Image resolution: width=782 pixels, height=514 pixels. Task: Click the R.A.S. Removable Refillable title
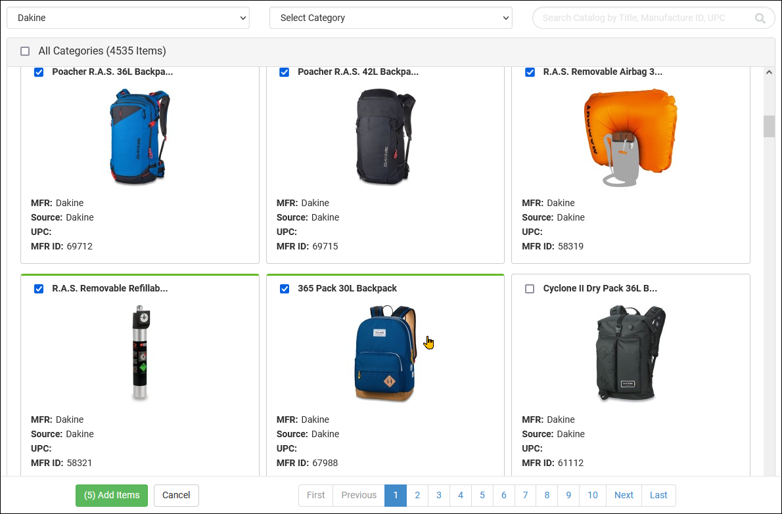[110, 288]
